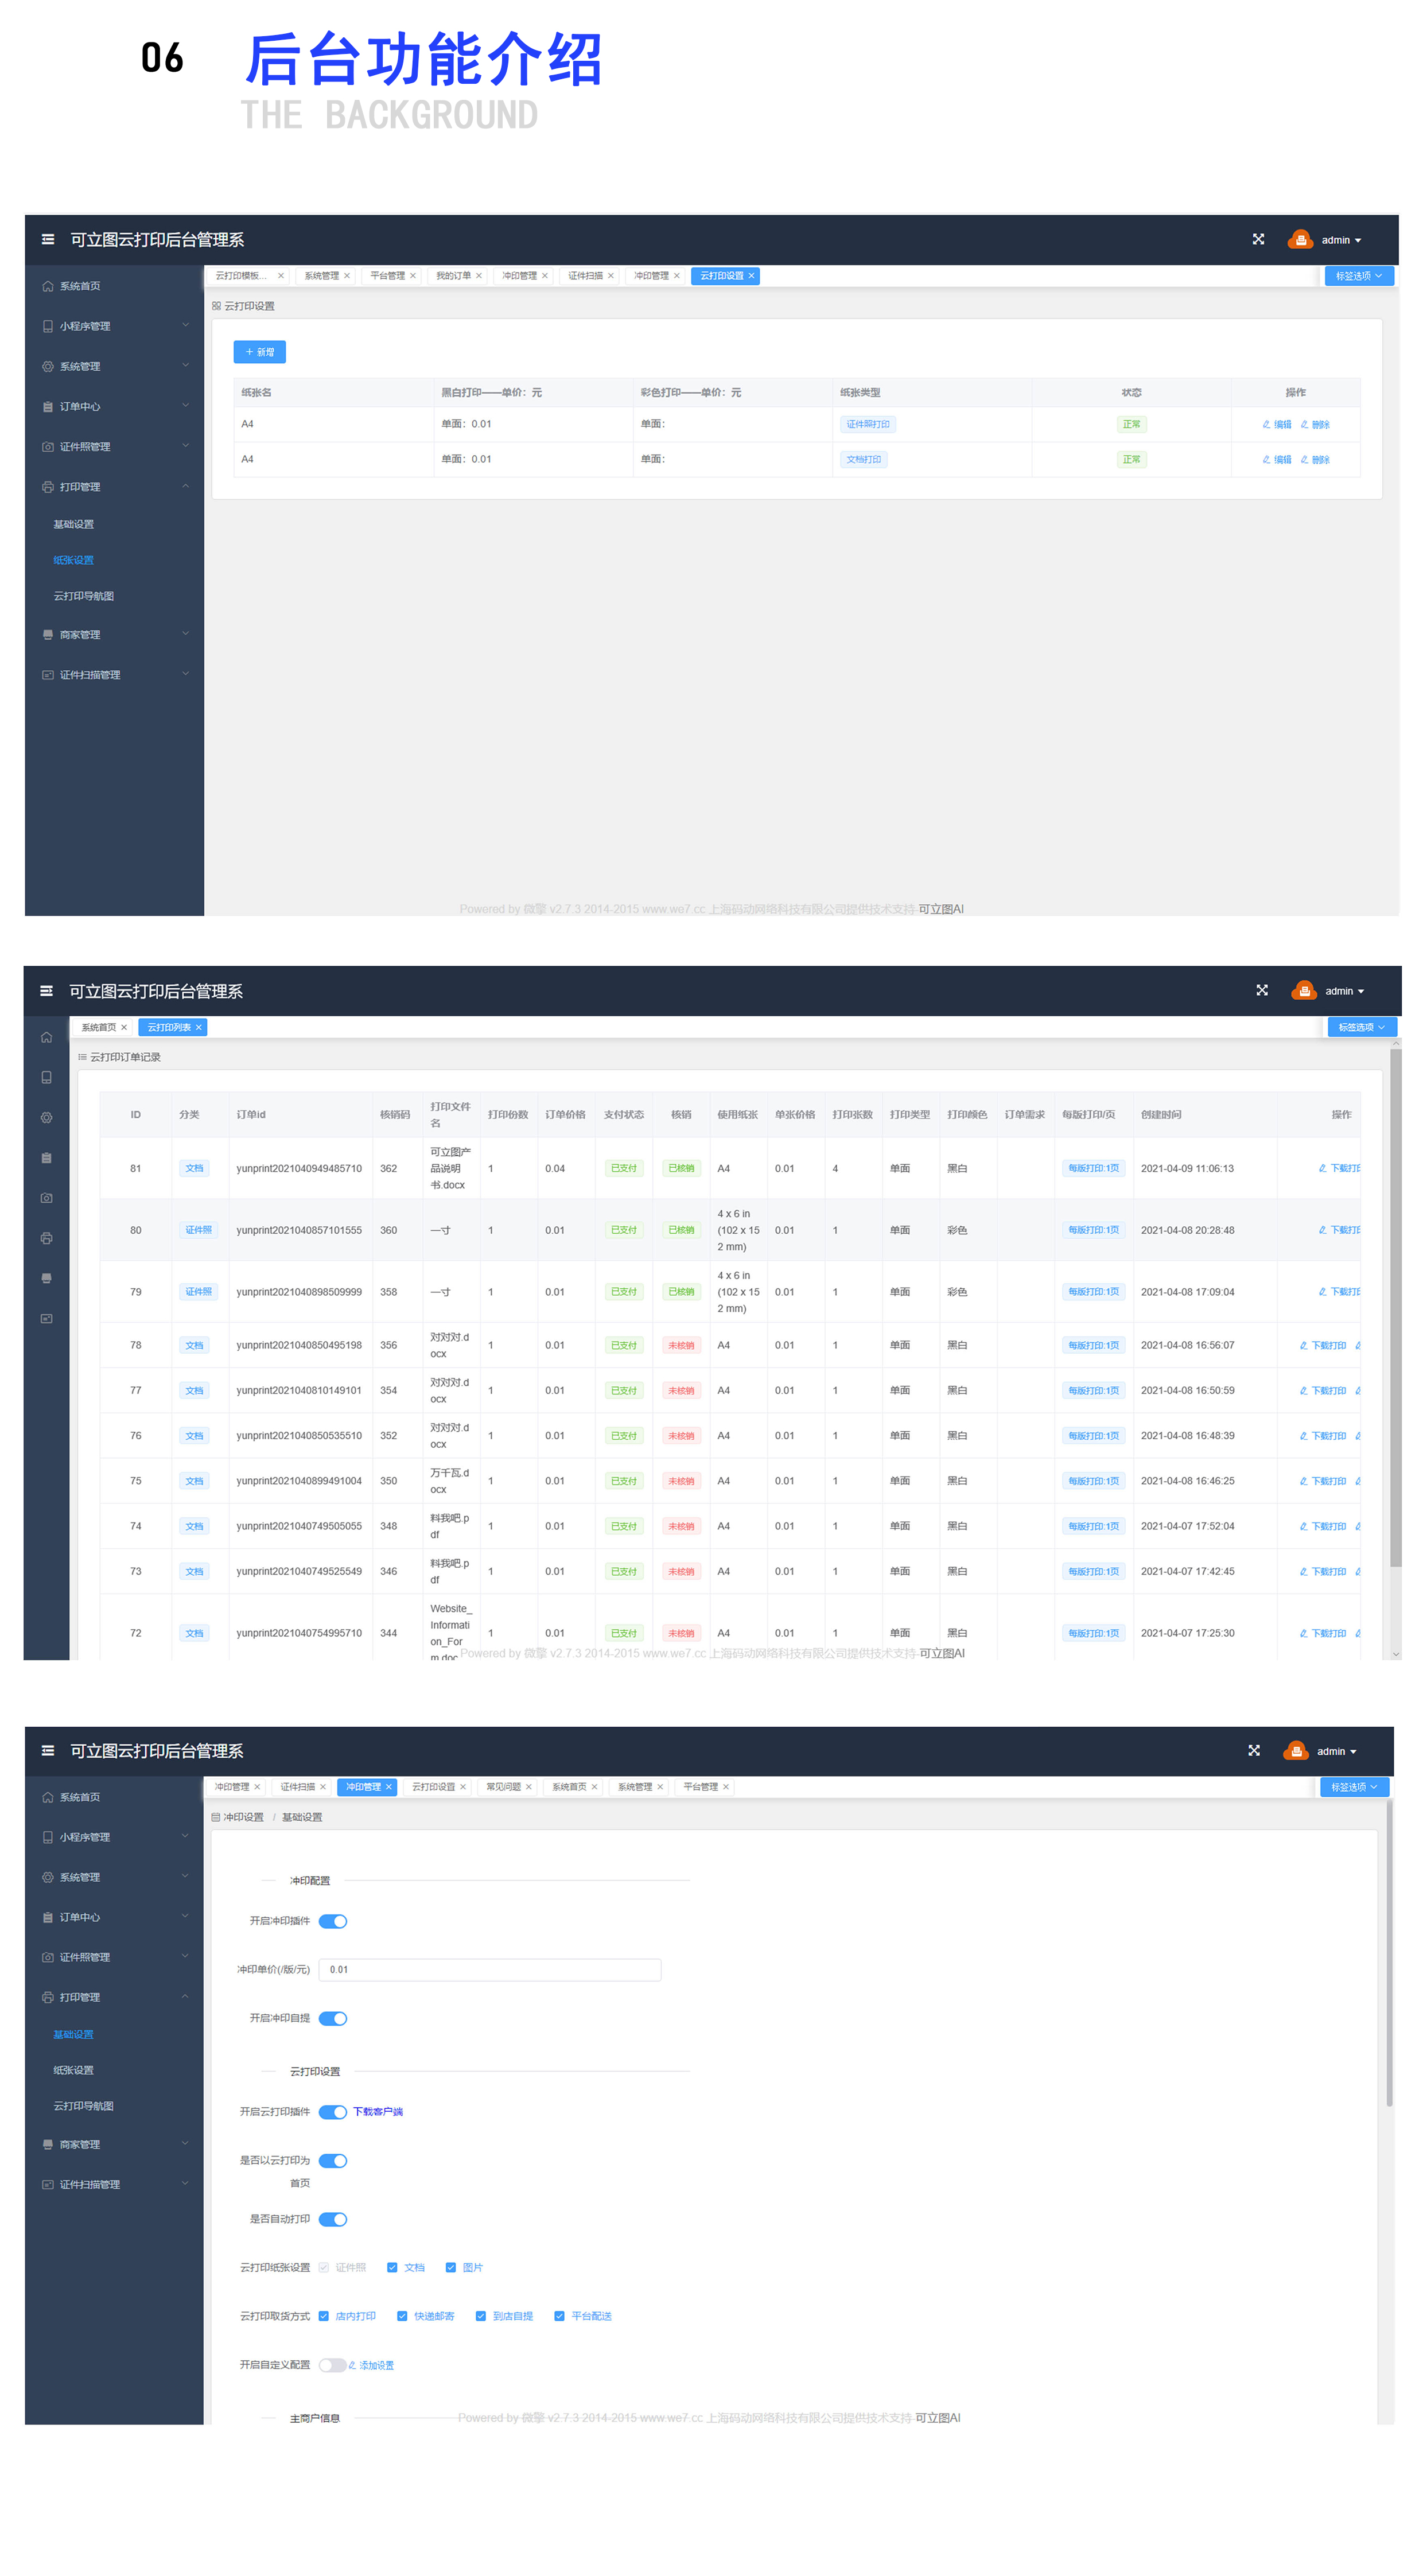Image resolution: width=1423 pixels, height=2576 pixels.
Task: Click the orange admin avatar in top header
Action: (1300, 240)
